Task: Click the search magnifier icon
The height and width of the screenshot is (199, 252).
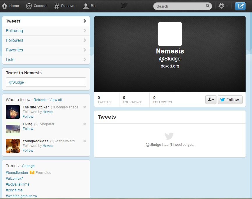Action: pos(208,6)
